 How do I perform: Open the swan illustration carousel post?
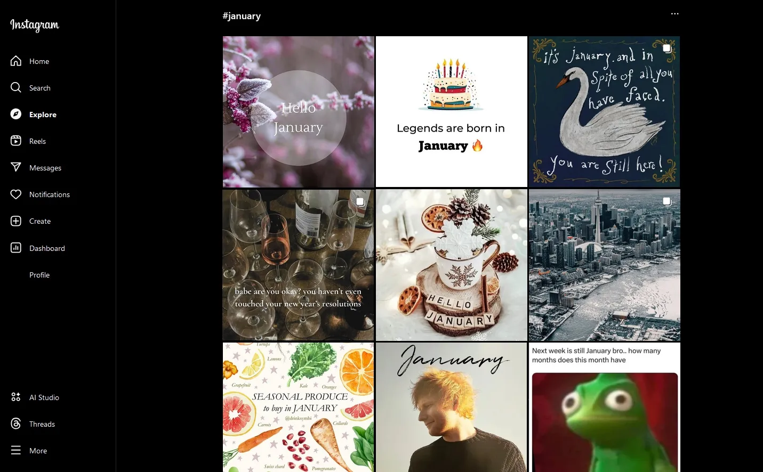[604, 112]
